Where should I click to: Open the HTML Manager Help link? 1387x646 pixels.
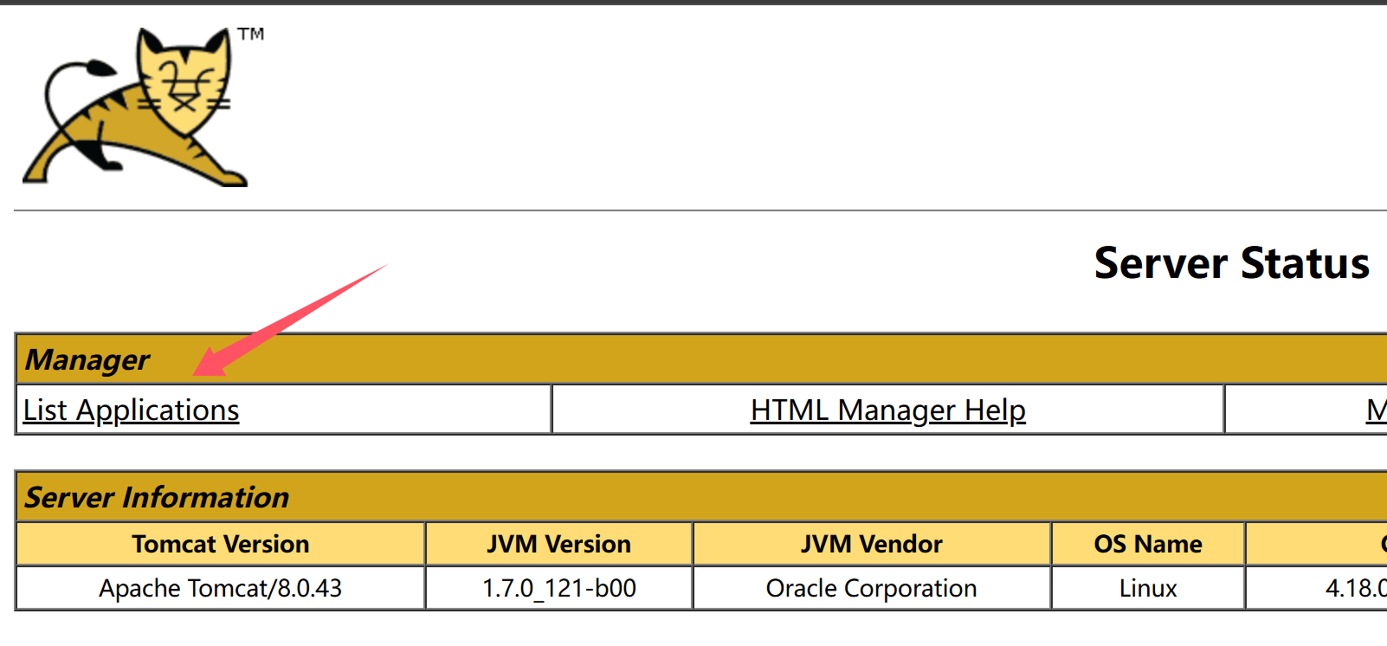pos(887,410)
